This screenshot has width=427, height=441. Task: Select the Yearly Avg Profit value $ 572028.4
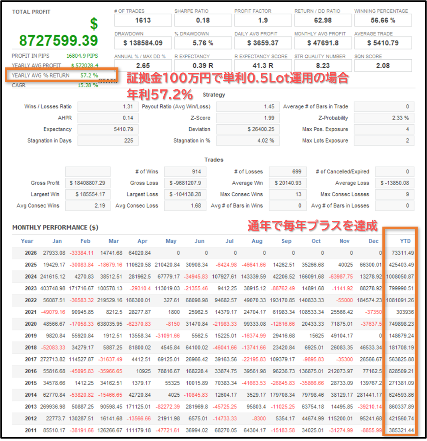(x=85, y=65)
